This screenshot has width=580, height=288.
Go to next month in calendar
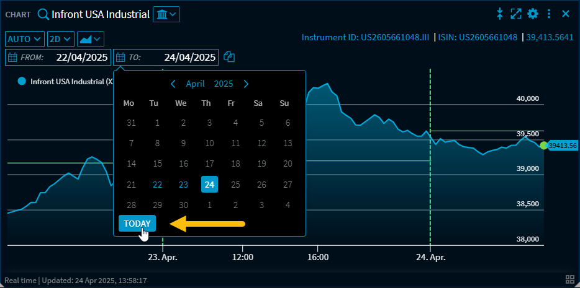(x=246, y=84)
